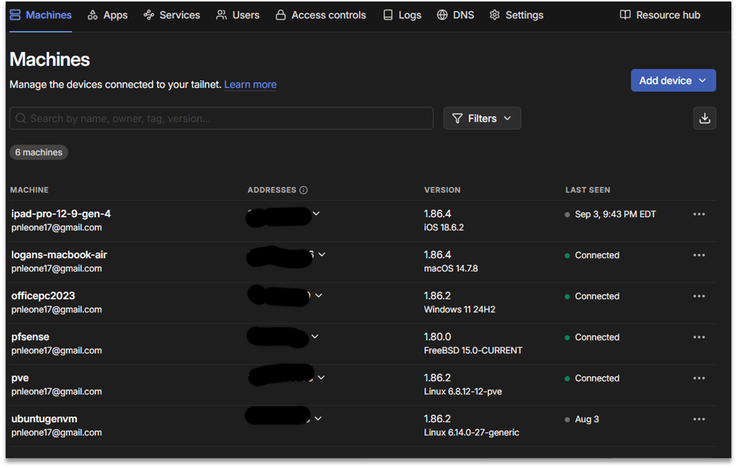737x468 pixels.
Task: Expand addresses chevron for pve
Action: [321, 378]
